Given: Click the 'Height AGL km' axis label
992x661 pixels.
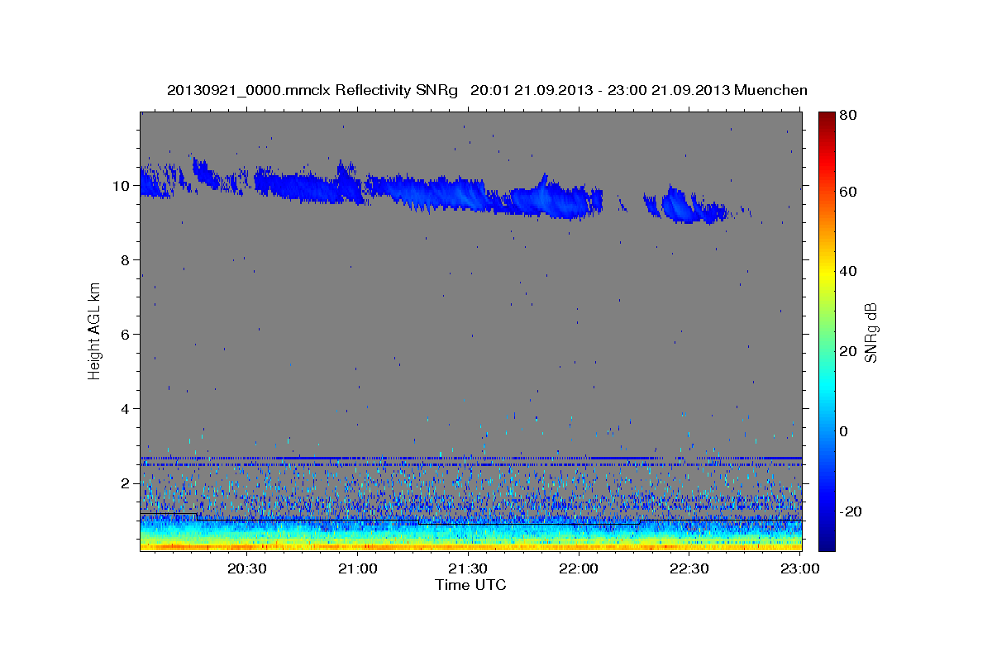Looking at the screenshot, I should pos(94,330).
